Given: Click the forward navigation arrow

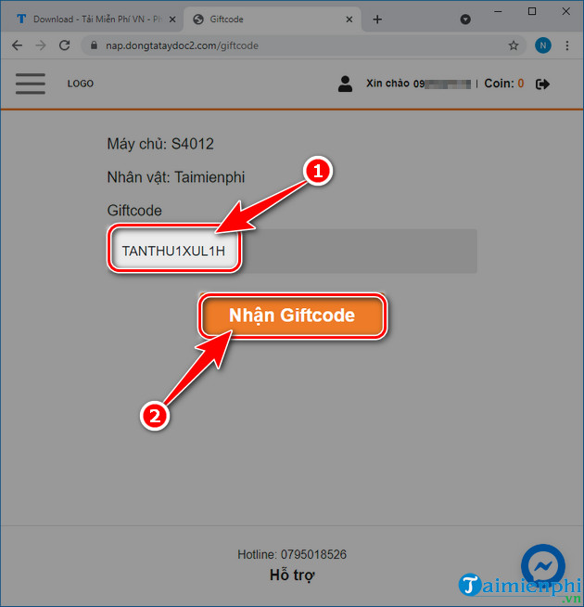Looking at the screenshot, I should click(41, 45).
